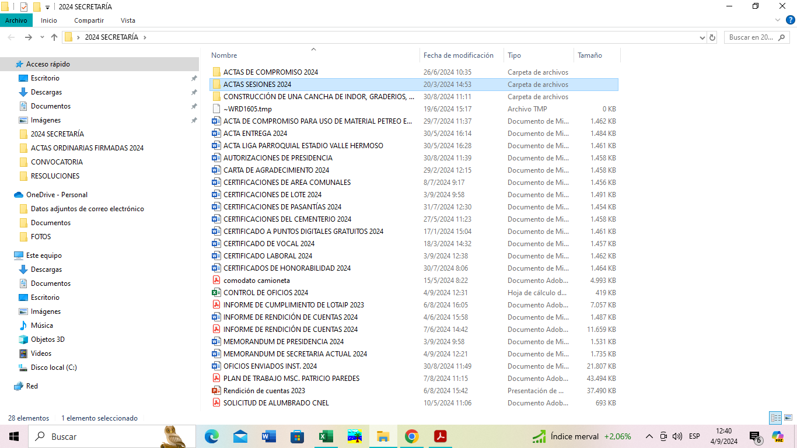Open the address bar history dropdown
The height and width of the screenshot is (448, 797).
click(x=702, y=37)
